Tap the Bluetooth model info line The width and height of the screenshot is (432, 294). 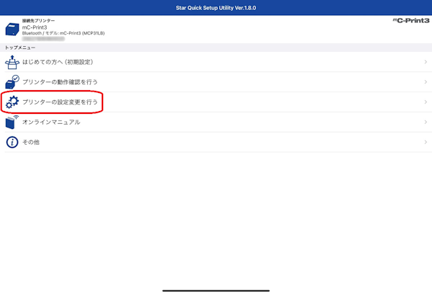coord(63,33)
